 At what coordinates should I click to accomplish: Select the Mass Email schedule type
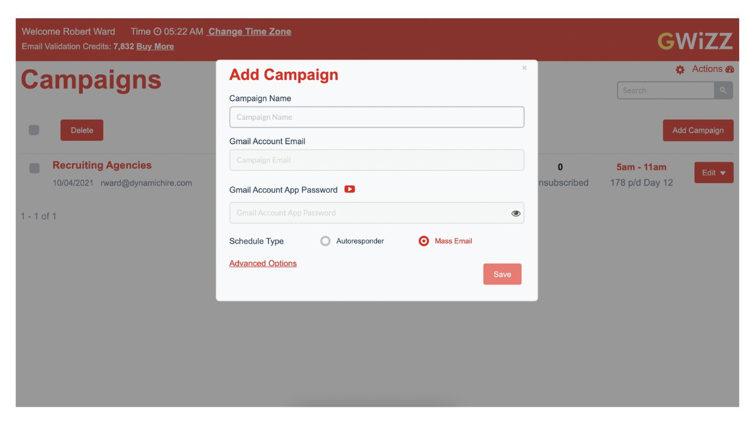(x=424, y=241)
